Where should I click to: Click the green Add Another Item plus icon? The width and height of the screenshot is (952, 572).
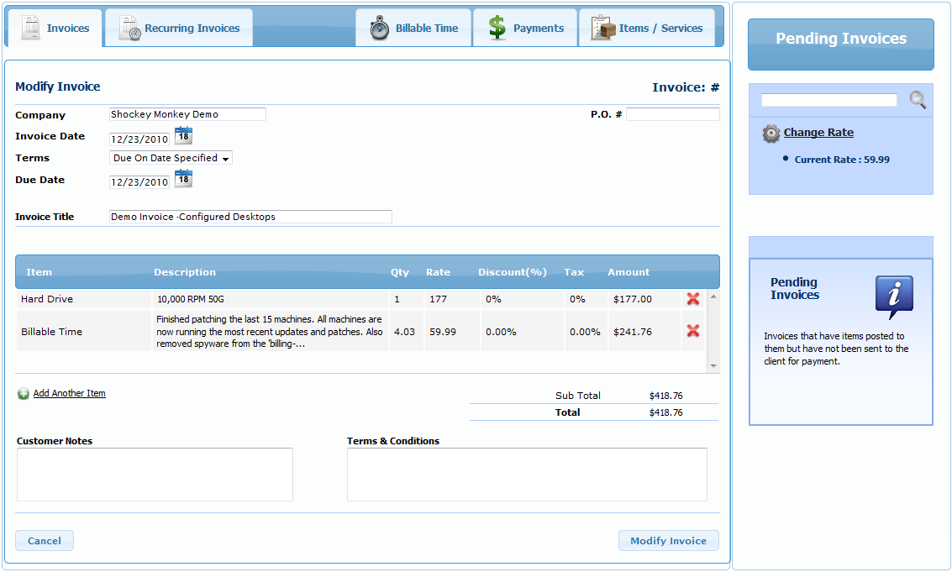(24, 394)
